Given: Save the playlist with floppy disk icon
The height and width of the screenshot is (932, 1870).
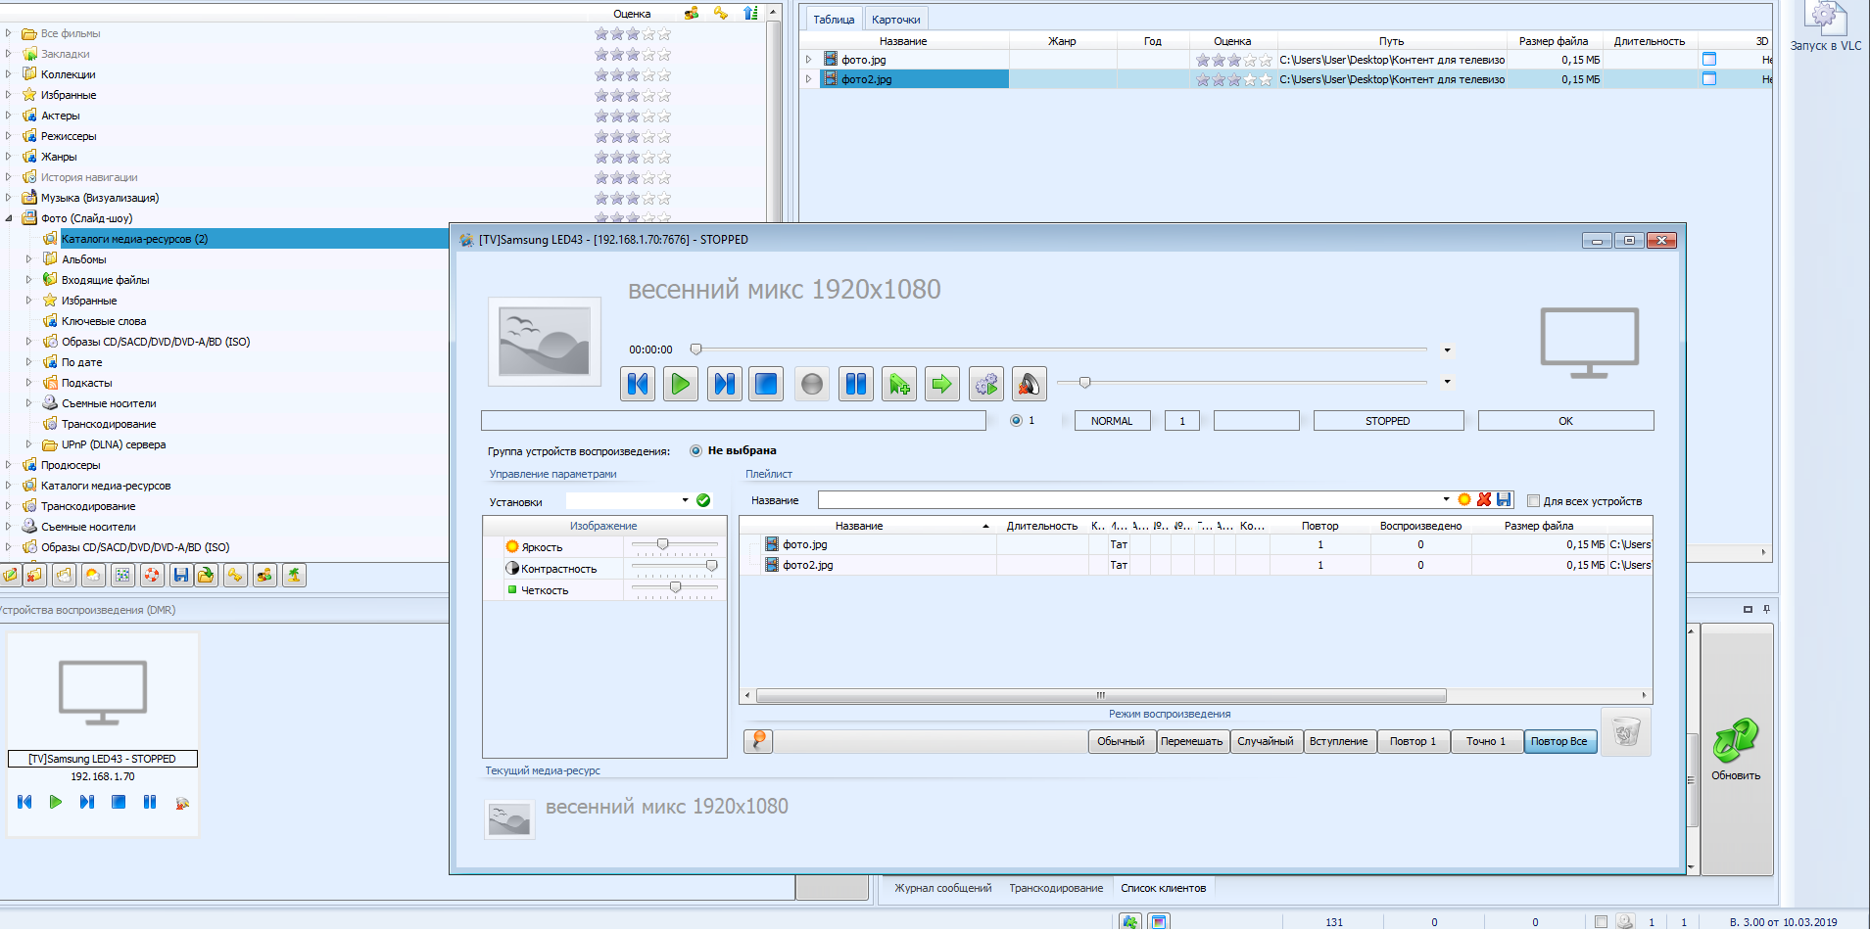Looking at the screenshot, I should (1504, 499).
